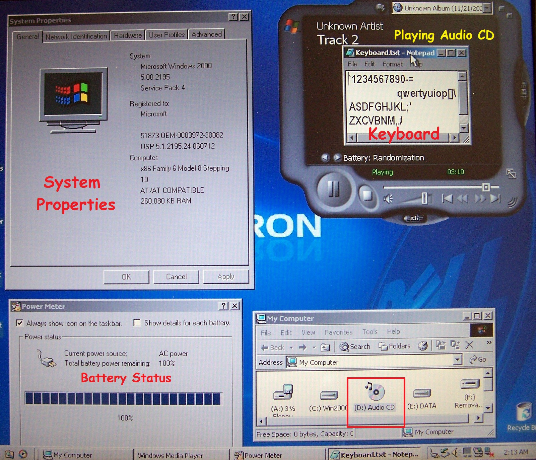Select the (E:) DATA drive
This screenshot has width=536, height=460.
tap(422, 399)
